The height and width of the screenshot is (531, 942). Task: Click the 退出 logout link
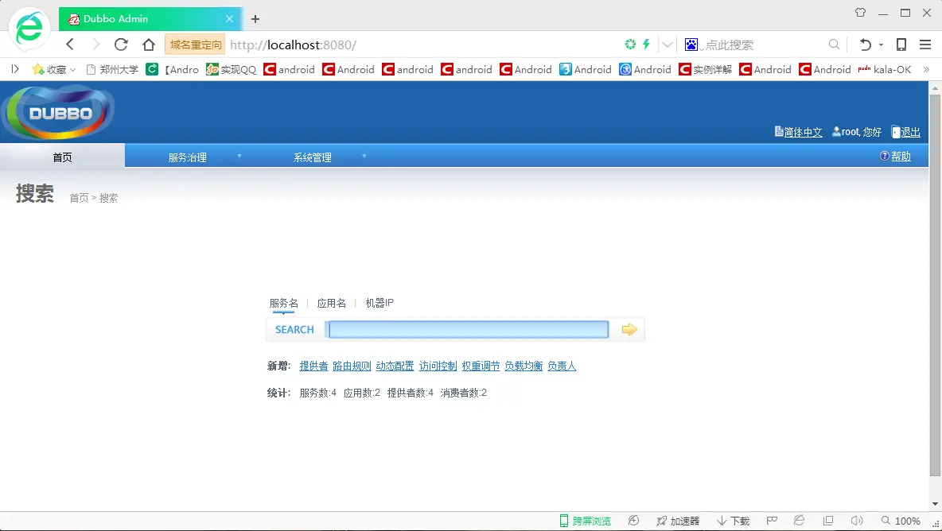[910, 132]
